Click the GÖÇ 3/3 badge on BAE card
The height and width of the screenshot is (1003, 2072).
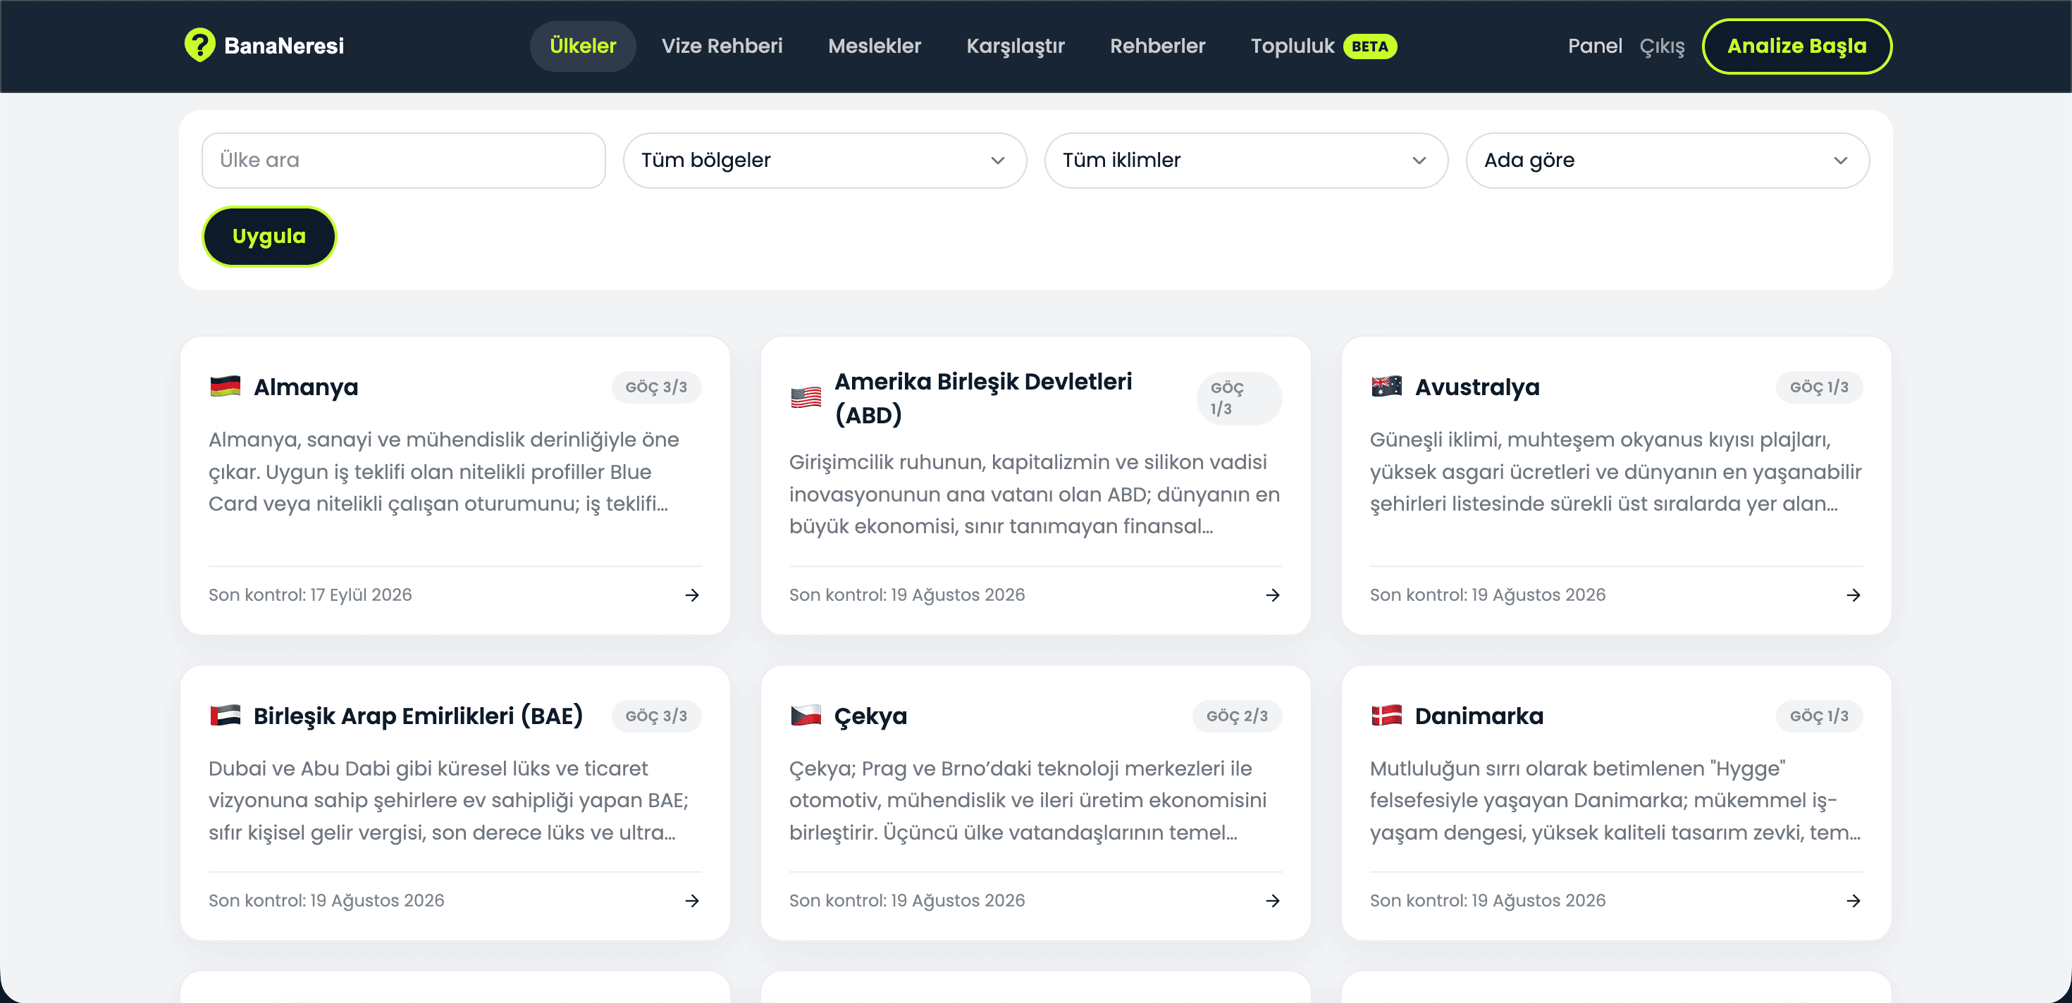[x=656, y=716]
